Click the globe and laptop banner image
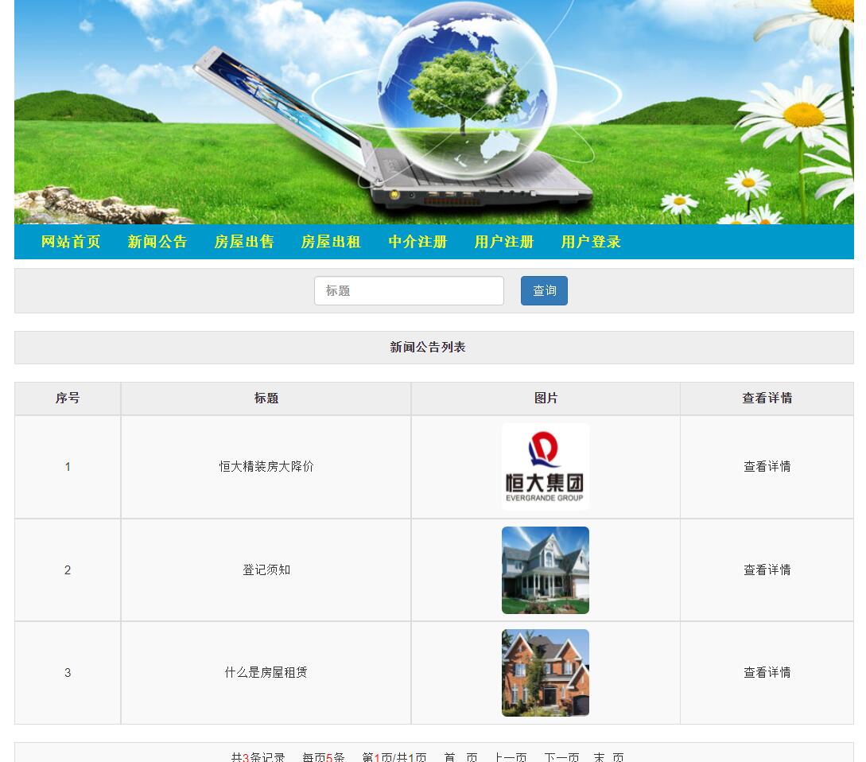This screenshot has height=762, width=866. pos(433,111)
